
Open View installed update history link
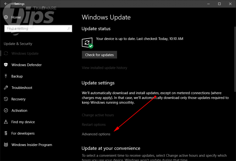(x=104, y=68)
